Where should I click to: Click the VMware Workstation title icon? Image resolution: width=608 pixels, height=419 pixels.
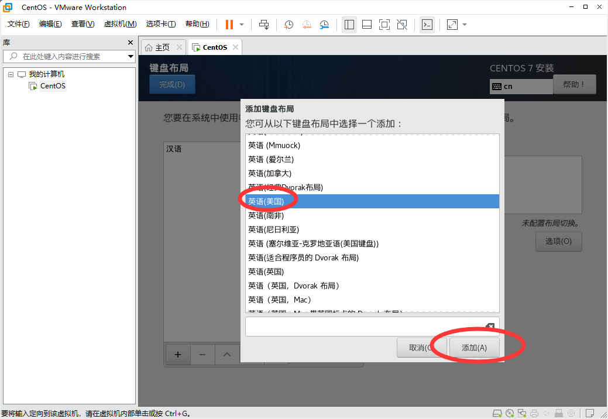click(8, 8)
